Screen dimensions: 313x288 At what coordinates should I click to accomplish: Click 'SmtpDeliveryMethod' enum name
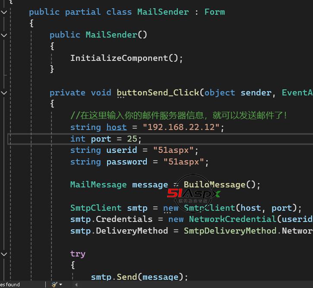coord(230,231)
